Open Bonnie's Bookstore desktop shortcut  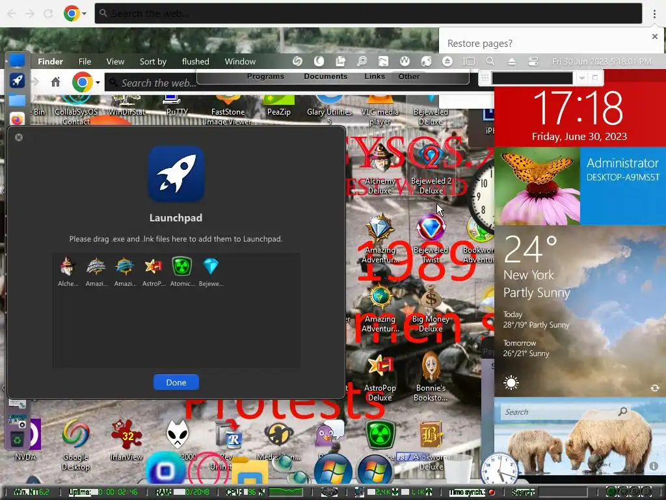[431, 378]
